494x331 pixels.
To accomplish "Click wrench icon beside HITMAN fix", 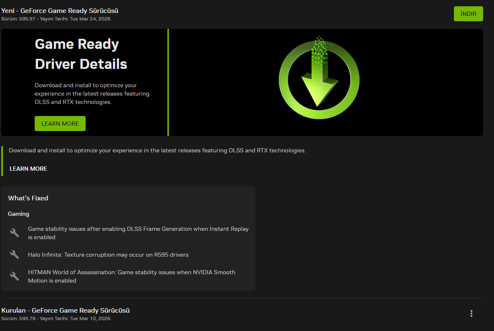I will pos(15,276).
